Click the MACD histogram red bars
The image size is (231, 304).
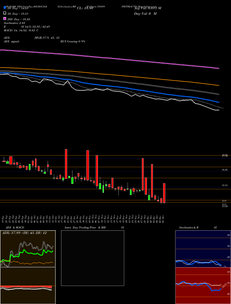26,287
